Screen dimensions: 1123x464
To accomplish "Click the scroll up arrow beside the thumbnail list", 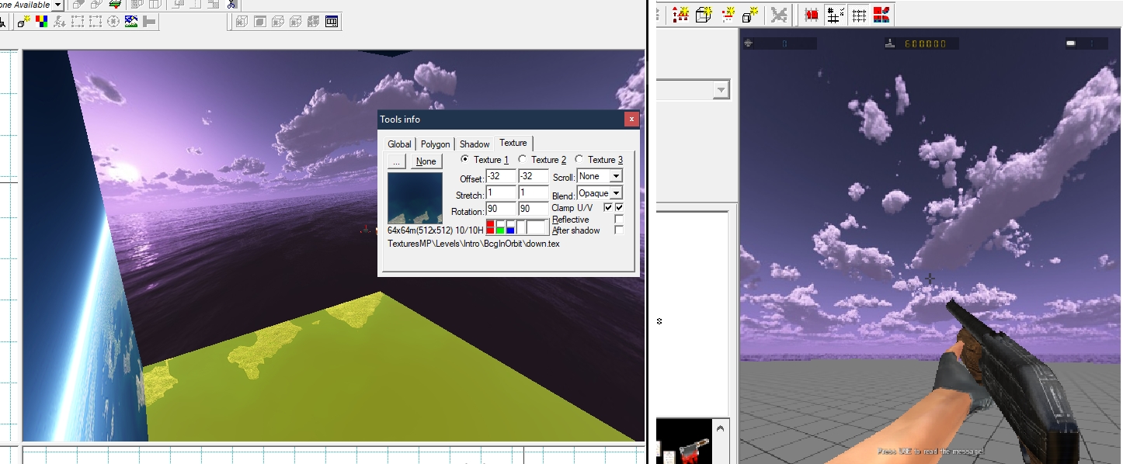I will (721, 429).
